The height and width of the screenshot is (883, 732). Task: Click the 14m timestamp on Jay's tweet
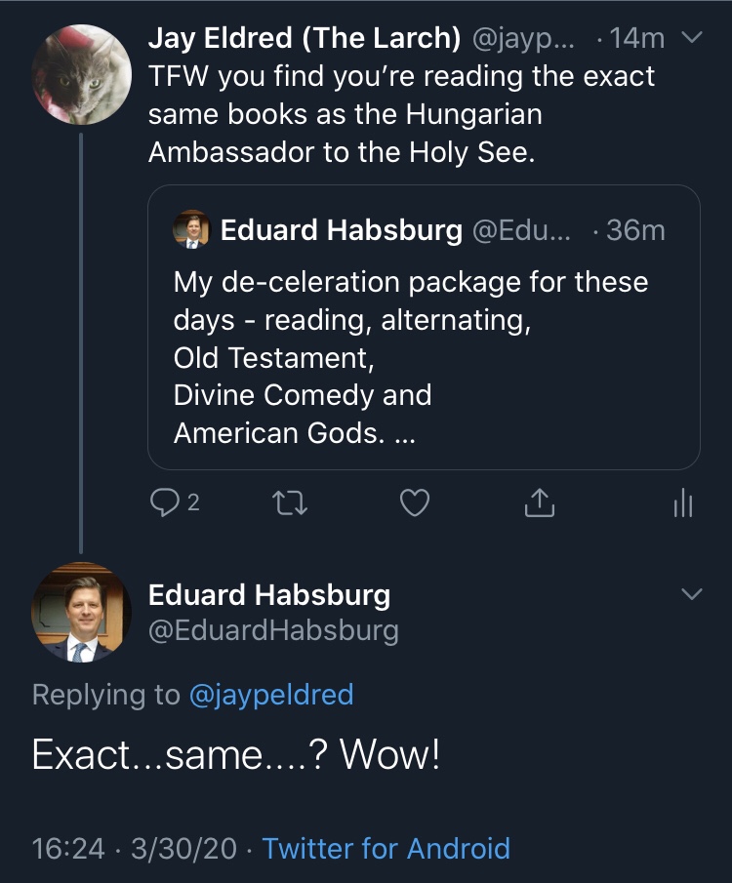[641, 38]
